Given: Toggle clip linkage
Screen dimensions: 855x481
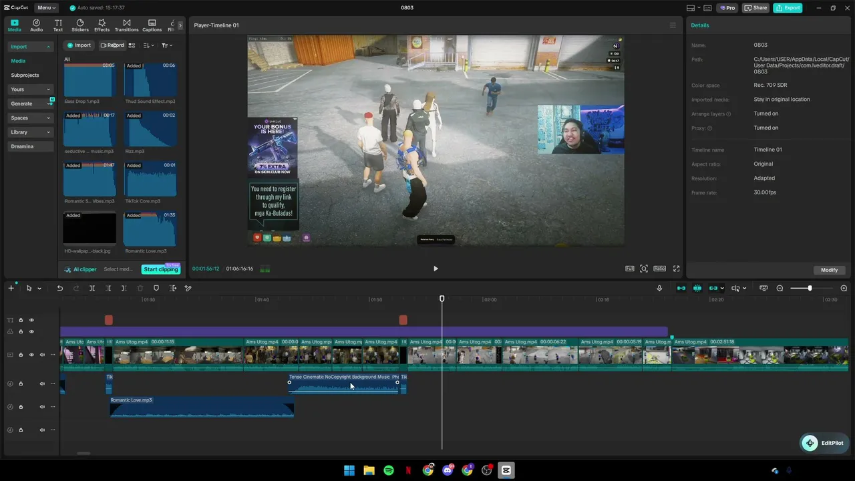Looking at the screenshot, I should point(713,288).
